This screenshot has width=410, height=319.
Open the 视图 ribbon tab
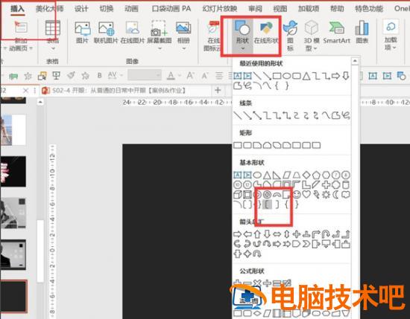point(280,9)
